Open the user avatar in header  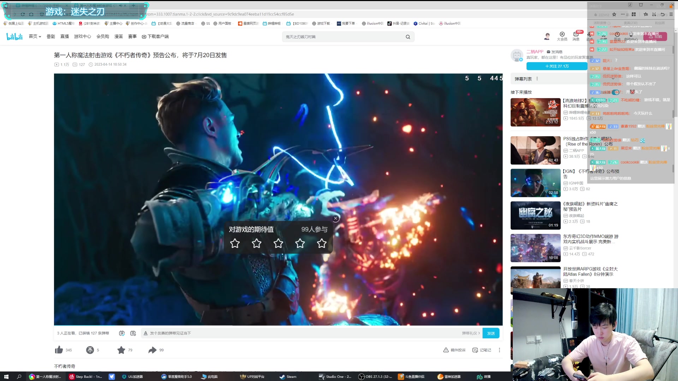[x=547, y=36]
